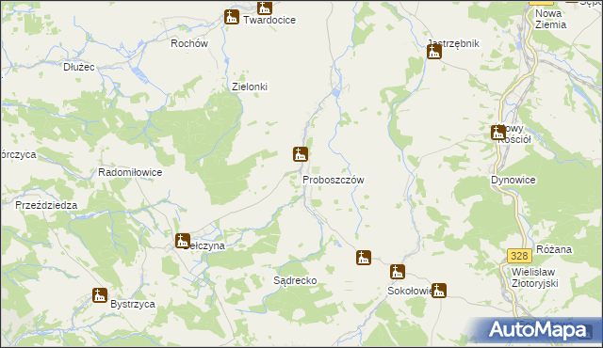Viewport: 603px width, 348px height.
Task: Click the Jastrzębnik place label
Action: [x=454, y=44]
